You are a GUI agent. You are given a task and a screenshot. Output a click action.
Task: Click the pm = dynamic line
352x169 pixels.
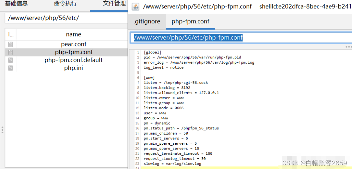click(157, 123)
